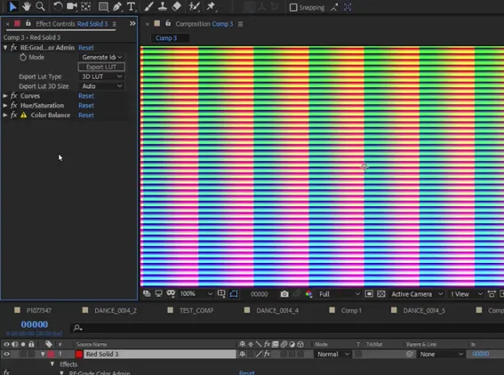Viewport: 504px width, 375px height.
Task: Select the Puppet Pin tool
Action: tap(211, 7)
